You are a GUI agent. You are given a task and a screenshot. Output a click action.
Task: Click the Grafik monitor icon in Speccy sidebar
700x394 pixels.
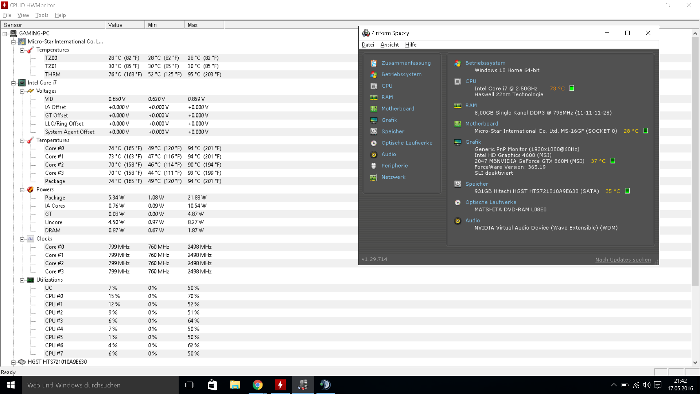point(374,120)
